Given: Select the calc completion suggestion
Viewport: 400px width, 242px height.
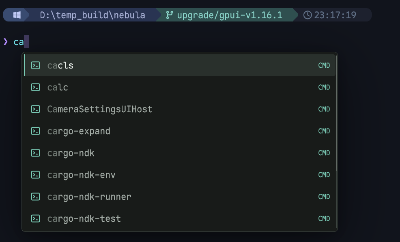Looking at the screenshot, I should tap(180, 87).
